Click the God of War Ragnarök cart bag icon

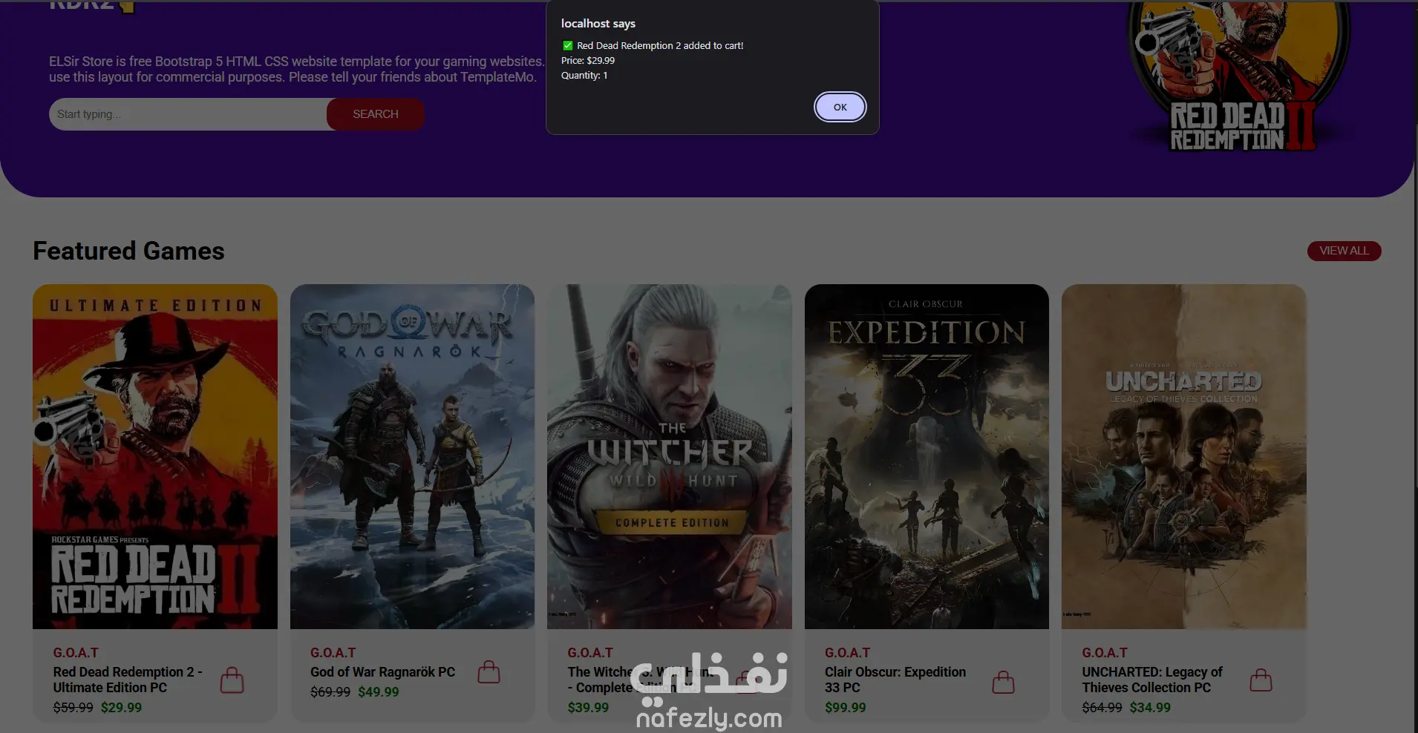click(489, 672)
